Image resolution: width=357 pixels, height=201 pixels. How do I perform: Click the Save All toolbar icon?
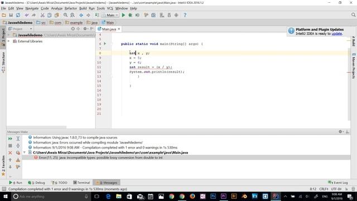click(x=11, y=15)
